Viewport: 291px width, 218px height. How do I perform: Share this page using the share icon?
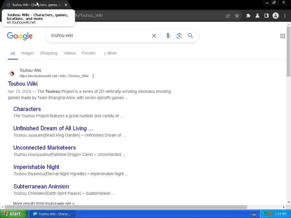click(228, 16)
